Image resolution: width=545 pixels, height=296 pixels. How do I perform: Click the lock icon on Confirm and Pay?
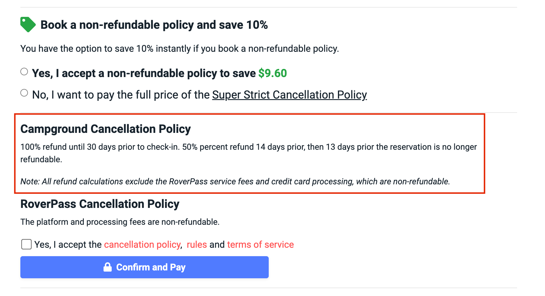[108, 267]
